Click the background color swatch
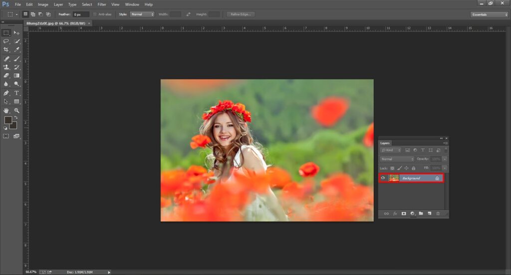This screenshot has width=511, height=275. 14,126
